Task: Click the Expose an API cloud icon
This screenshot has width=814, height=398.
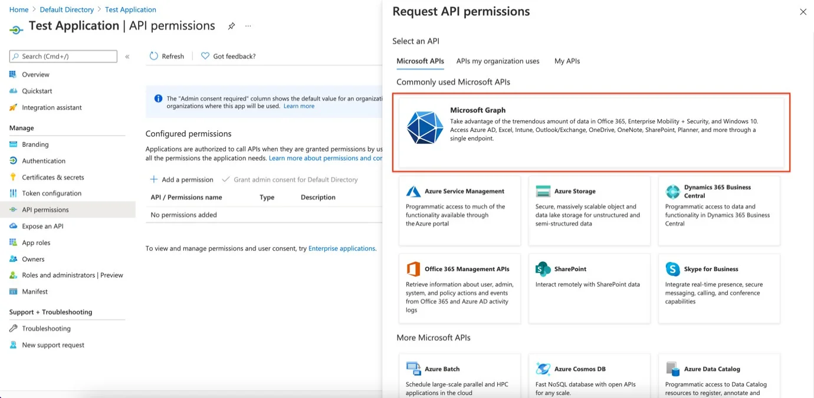Action: click(13, 226)
